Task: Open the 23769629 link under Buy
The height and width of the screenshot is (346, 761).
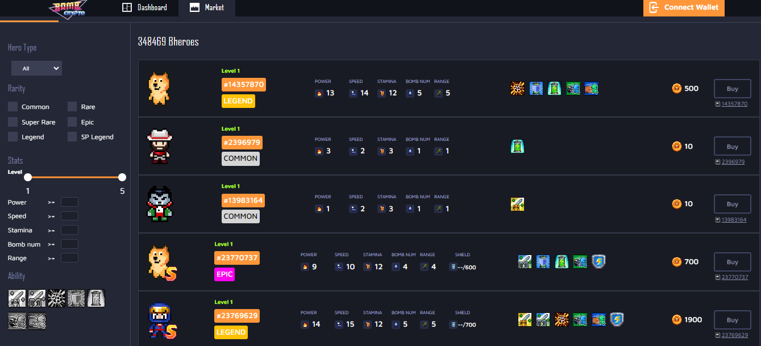Action: tap(735, 335)
